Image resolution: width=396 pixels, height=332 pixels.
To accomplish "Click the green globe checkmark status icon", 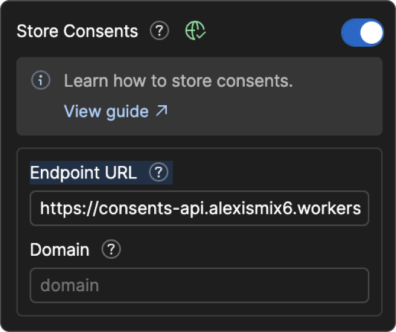I will coord(196,31).
